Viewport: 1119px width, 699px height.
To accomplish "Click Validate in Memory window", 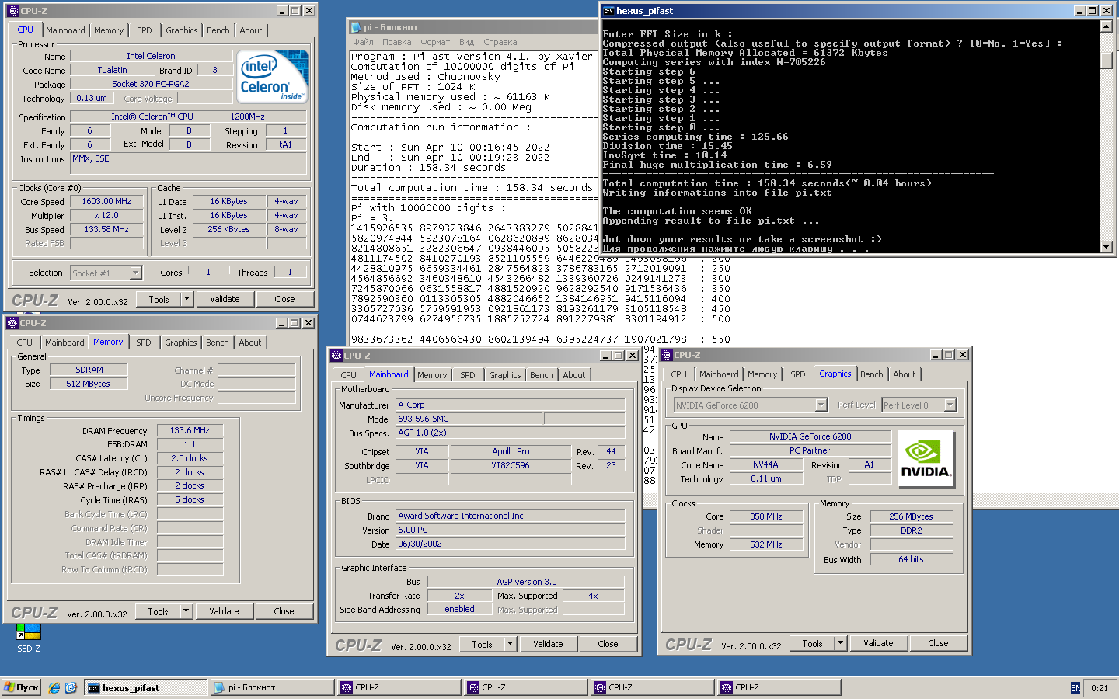I will point(224,611).
